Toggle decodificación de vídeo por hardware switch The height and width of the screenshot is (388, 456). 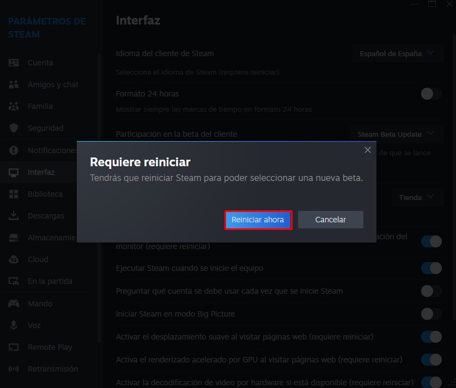[x=431, y=382]
